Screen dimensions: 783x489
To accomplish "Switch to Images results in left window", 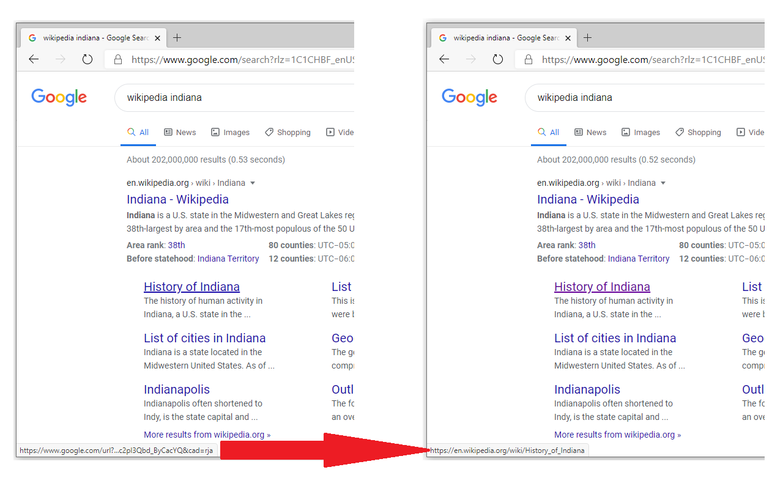I will [x=230, y=132].
